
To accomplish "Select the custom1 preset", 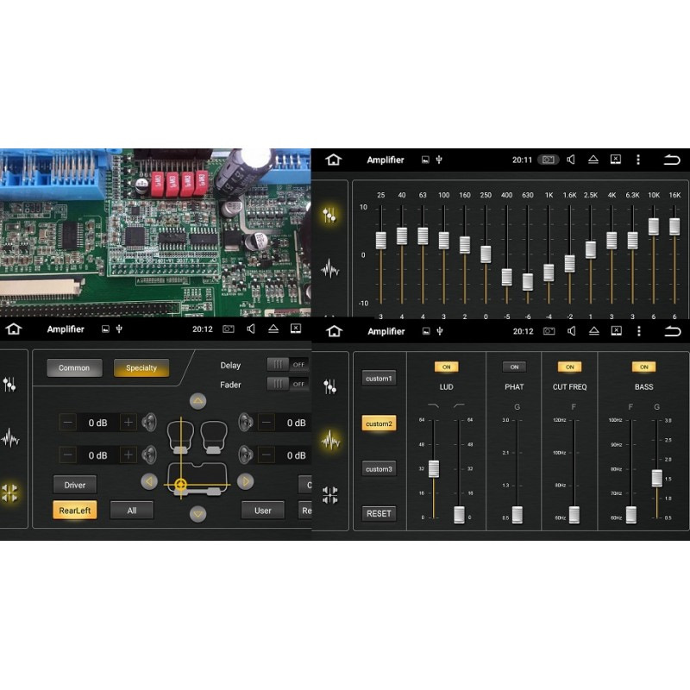I will point(379,379).
